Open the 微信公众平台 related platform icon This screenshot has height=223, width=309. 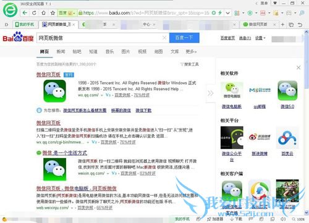(x=232, y=138)
